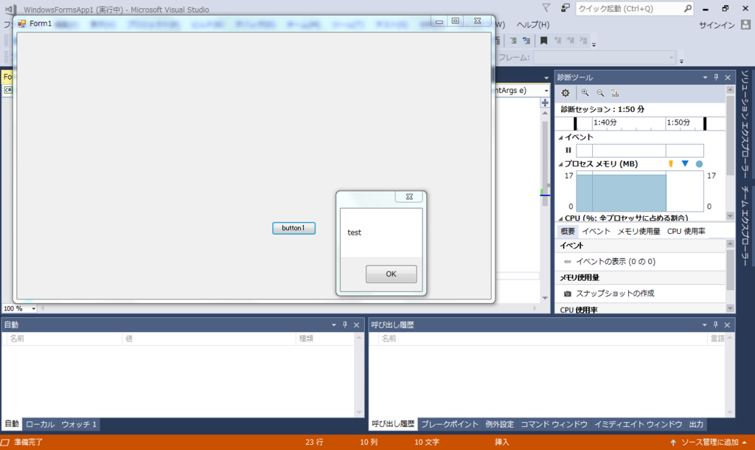The image size is (755, 450).
Task: Open diagnostic tools settings gear
Action: point(566,93)
